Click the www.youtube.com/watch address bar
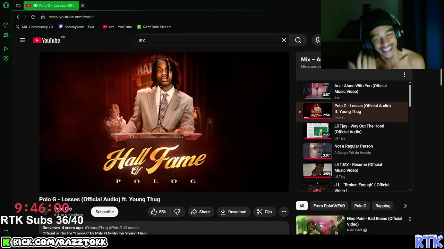The height and width of the screenshot is (249, 444). [72, 17]
